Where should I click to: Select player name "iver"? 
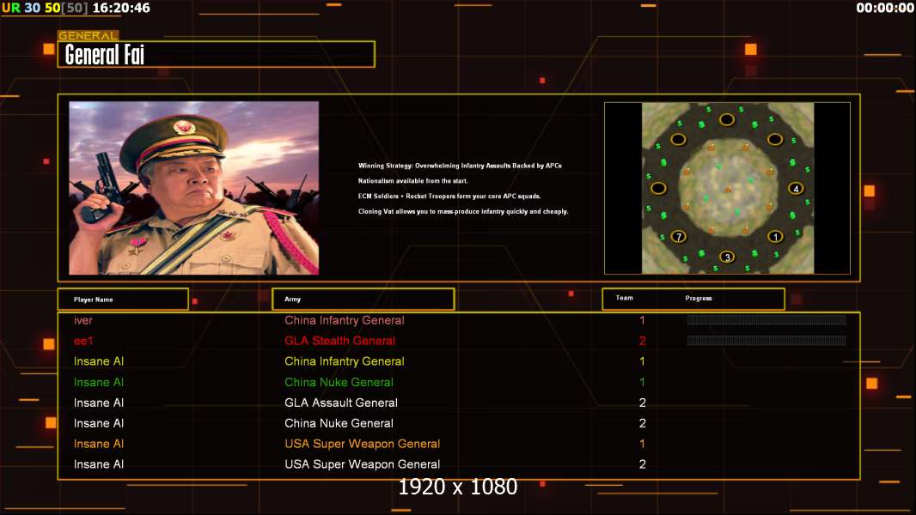click(83, 320)
